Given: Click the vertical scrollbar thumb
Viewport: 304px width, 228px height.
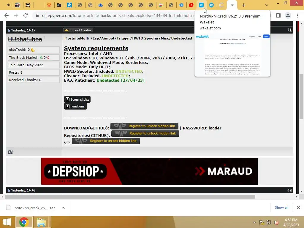Looking at the screenshot, I should [301, 96].
